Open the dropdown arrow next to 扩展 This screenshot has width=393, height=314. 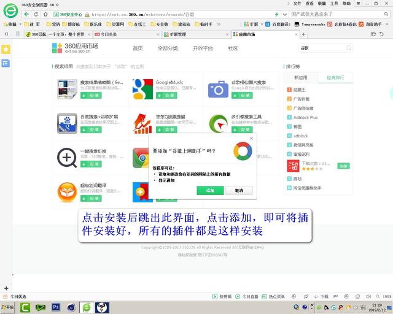coord(262,25)
